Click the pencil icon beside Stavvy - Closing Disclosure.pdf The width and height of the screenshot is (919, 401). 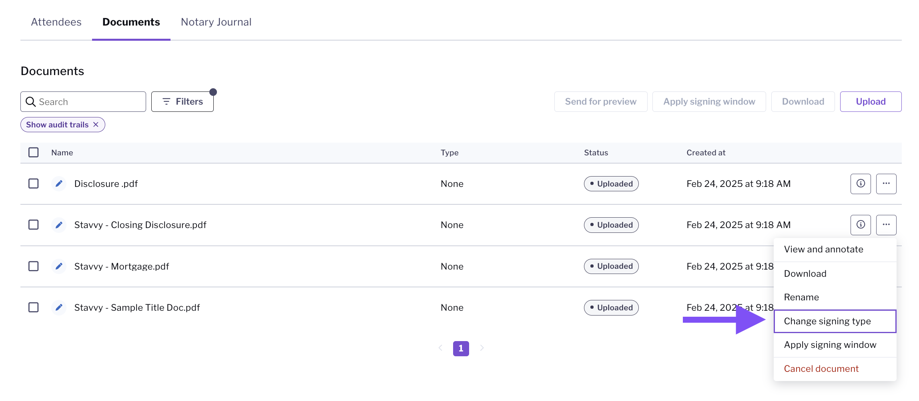[59, 225]
